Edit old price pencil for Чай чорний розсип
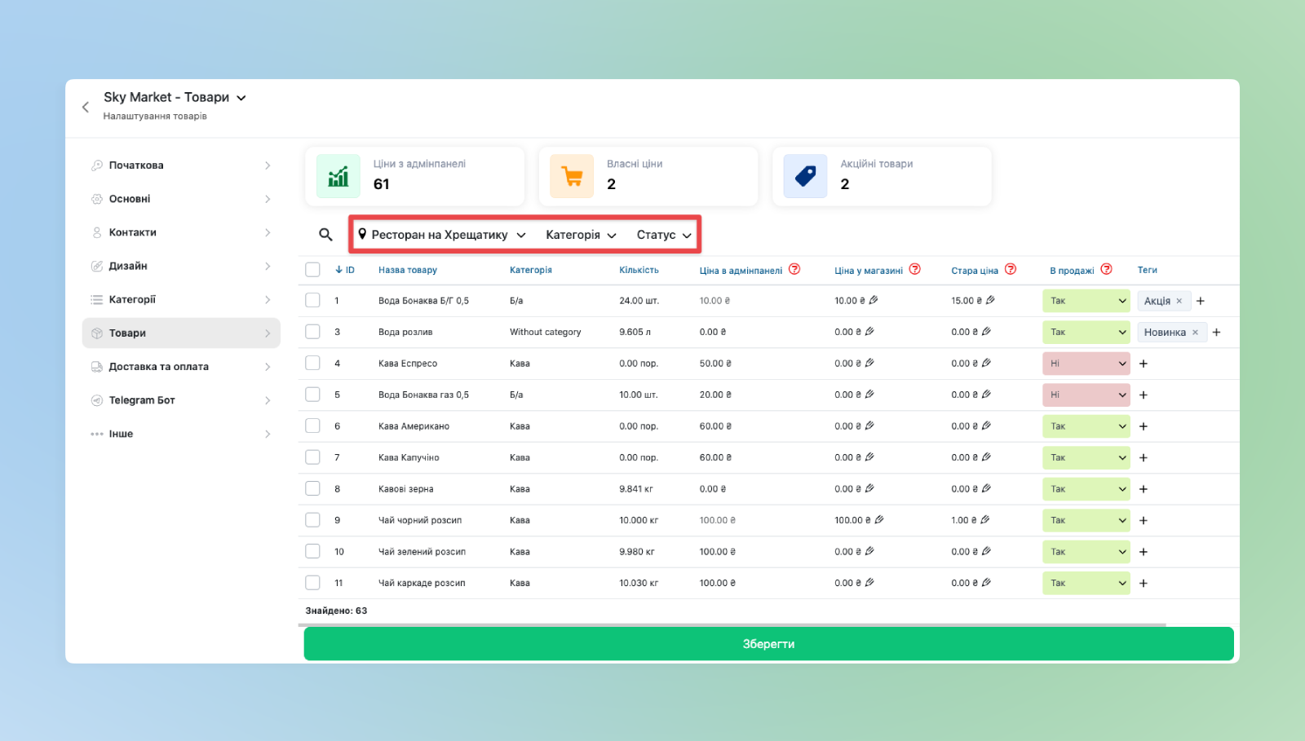The width and height of the screenshot is (1305, 741). tap(985, 520)
